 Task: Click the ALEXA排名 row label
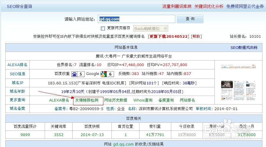tap(17, 65)
